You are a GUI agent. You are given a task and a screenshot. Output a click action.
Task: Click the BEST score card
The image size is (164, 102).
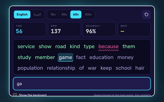pos(134,29)
